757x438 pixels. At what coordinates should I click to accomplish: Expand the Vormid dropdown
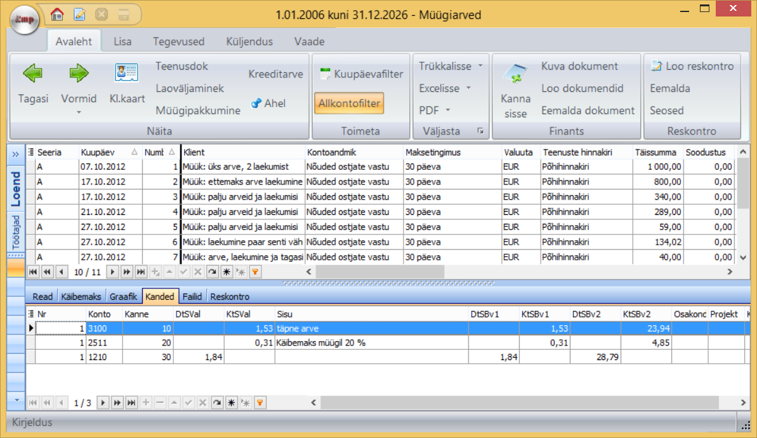click(x=79, y=112)
